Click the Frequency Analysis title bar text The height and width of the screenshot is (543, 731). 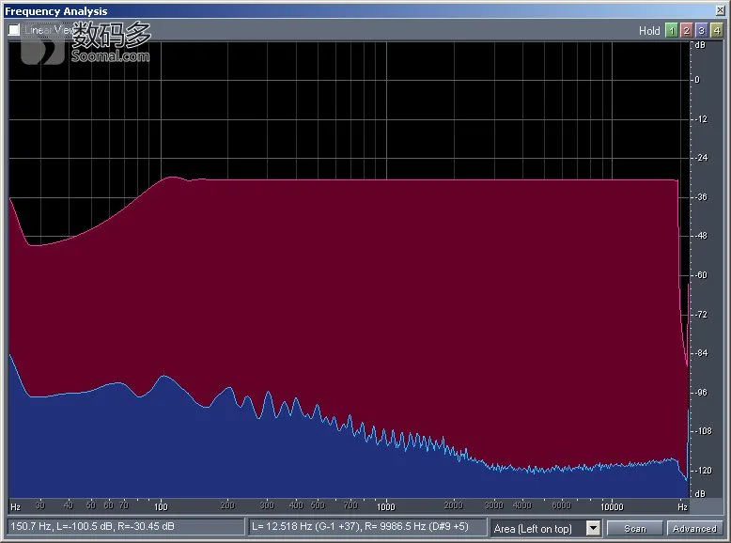coord(56,10)
